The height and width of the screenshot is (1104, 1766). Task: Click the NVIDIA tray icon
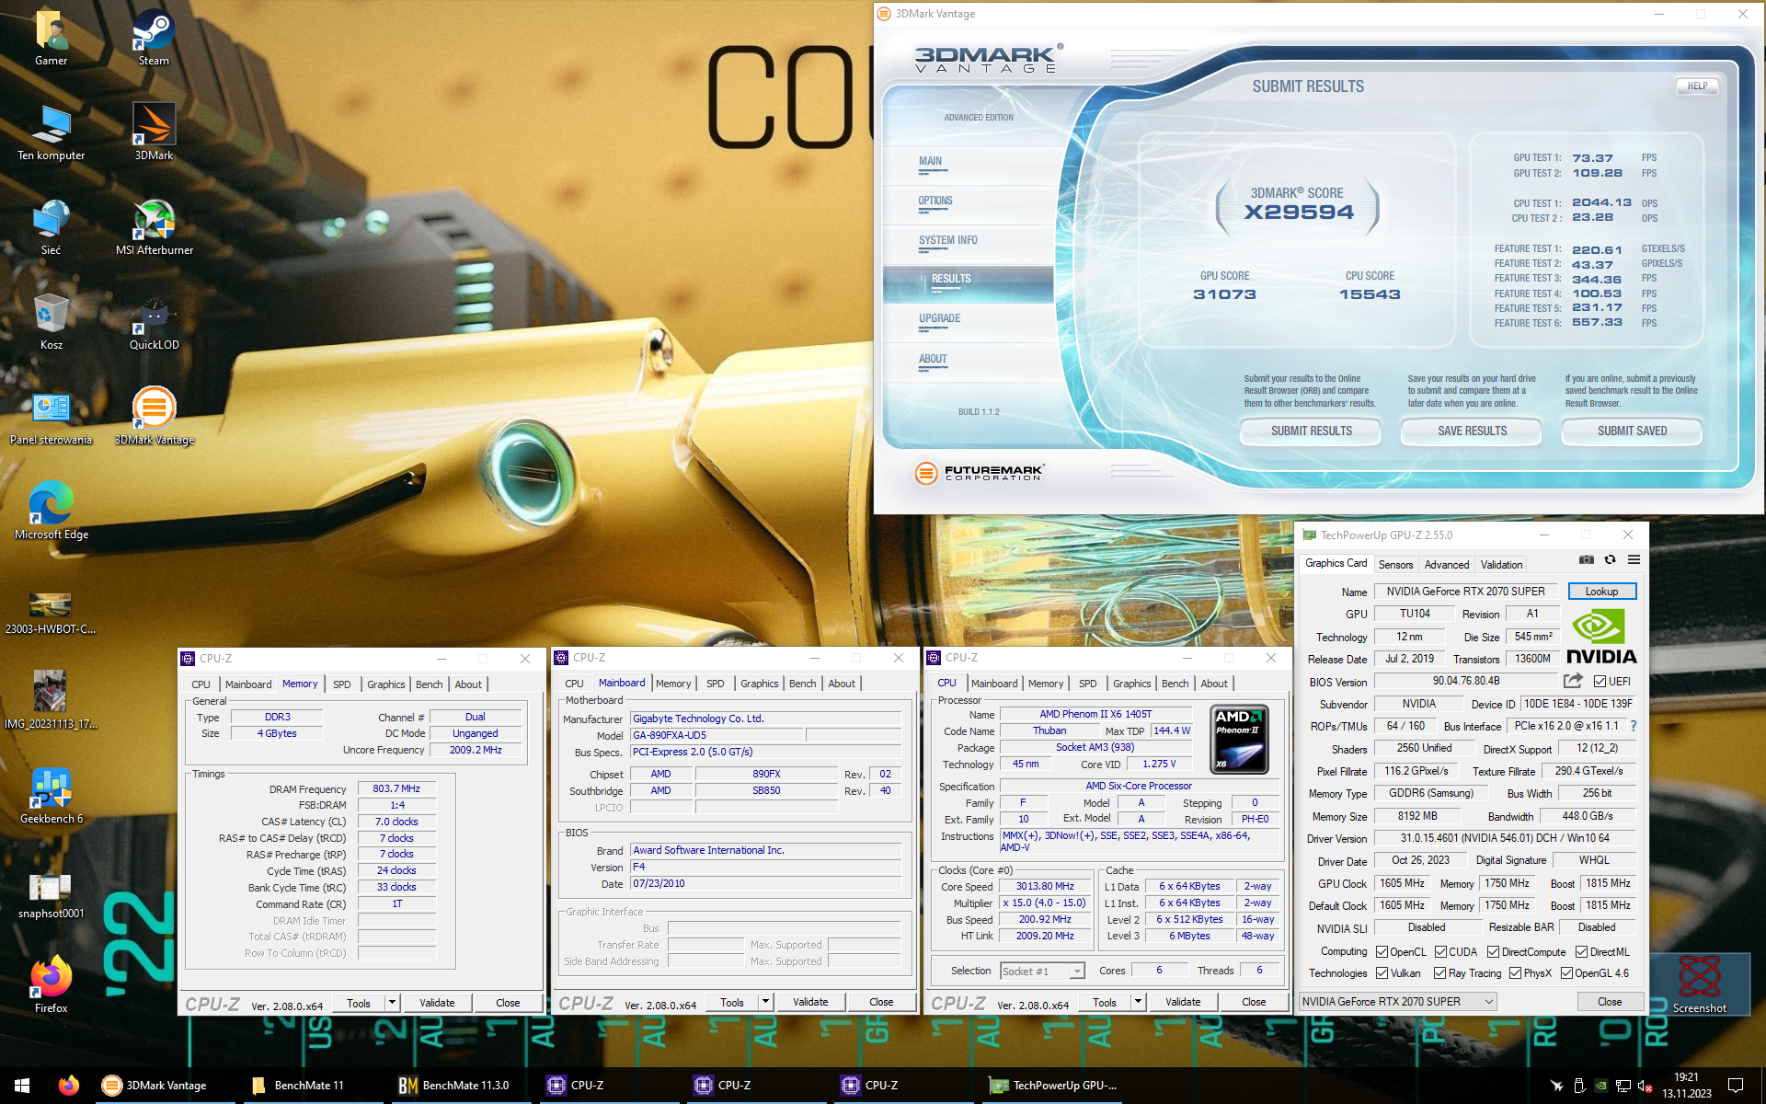tap(1601, 1086)
